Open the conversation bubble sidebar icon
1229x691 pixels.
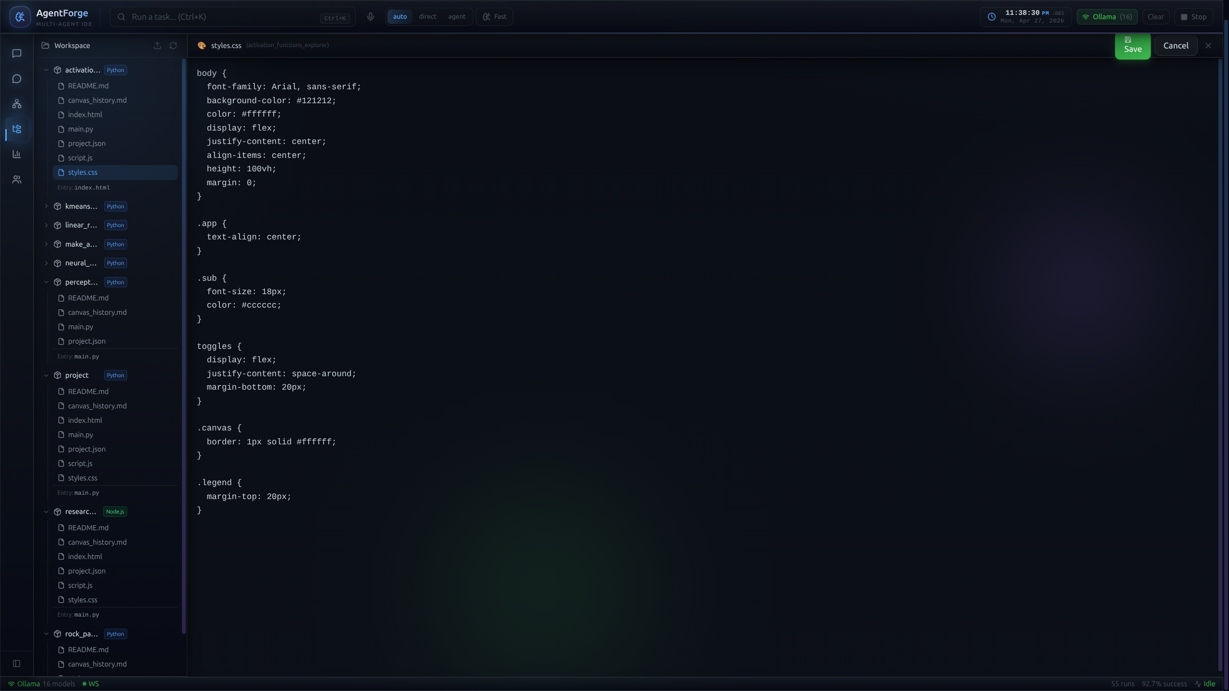(x=17, y=79)
